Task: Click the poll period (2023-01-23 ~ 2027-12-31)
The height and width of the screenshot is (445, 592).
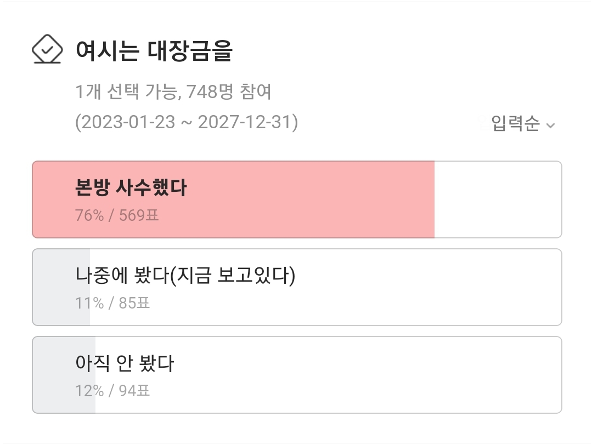Action: point(187,122)
